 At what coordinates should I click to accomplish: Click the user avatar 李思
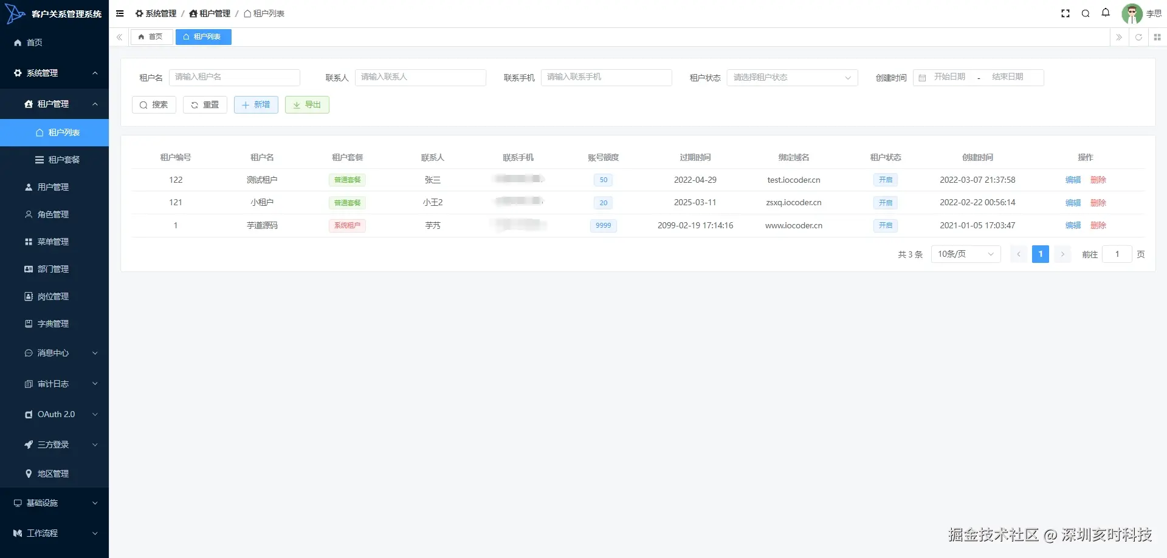[x=1132, y=13]
